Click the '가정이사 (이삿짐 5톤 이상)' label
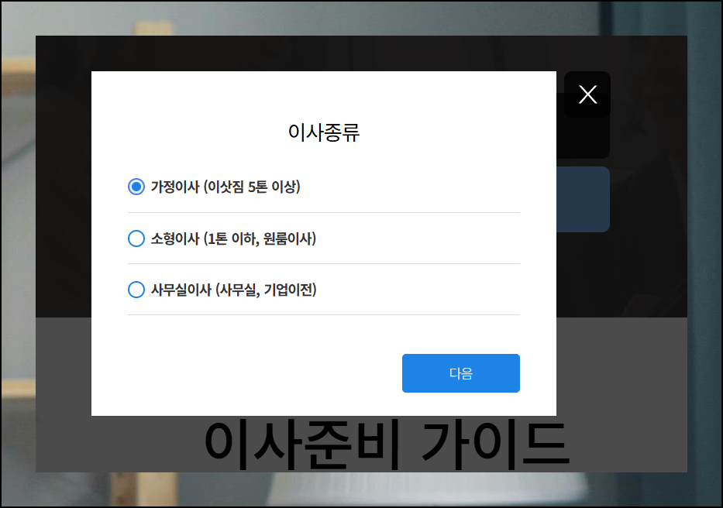723x508 pixels. pyautogui.click(x=226, y=187)
